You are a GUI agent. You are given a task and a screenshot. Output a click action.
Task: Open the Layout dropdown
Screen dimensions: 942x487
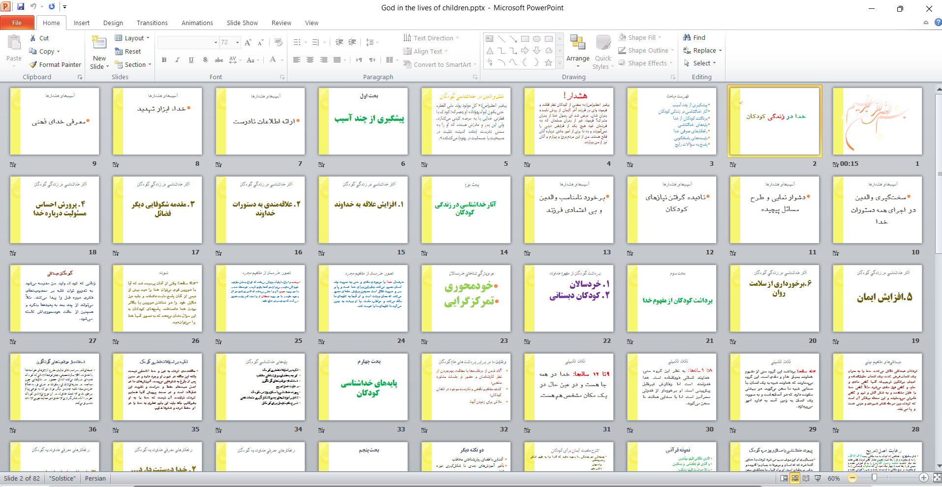coord(132,38)
